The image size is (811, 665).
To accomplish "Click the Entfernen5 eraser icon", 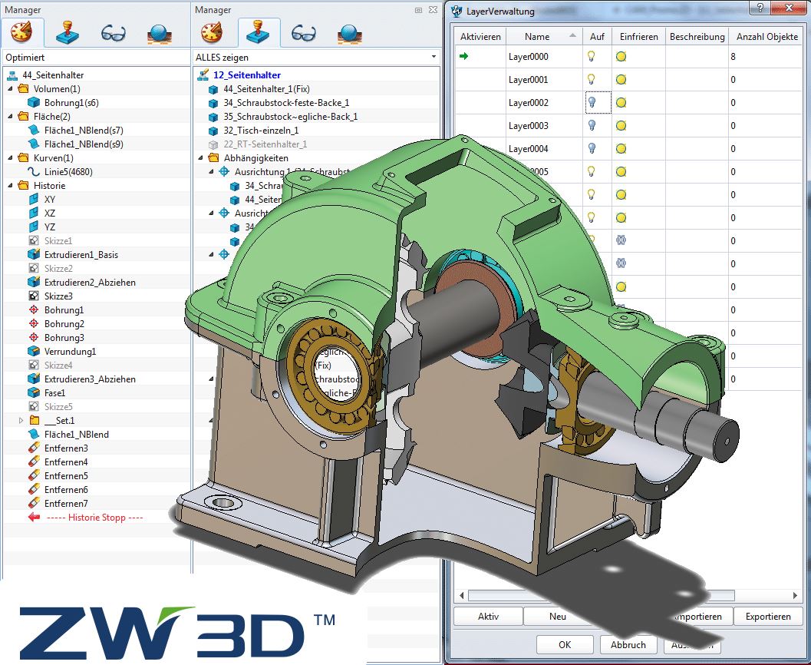I will [x=34, y=476].
